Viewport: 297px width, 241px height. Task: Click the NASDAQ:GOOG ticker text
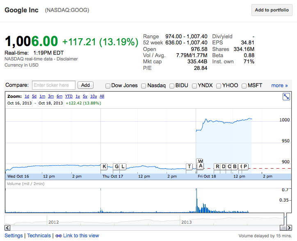[67, 10]
